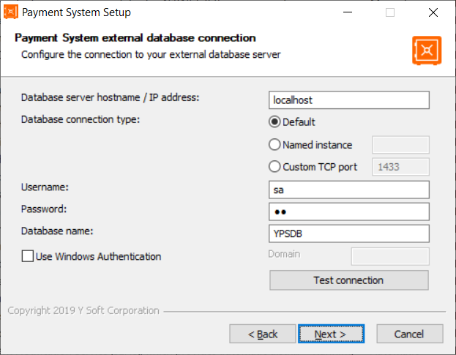
Task: Select the Database name field YPSDB
Action: (x=348, y=233)
